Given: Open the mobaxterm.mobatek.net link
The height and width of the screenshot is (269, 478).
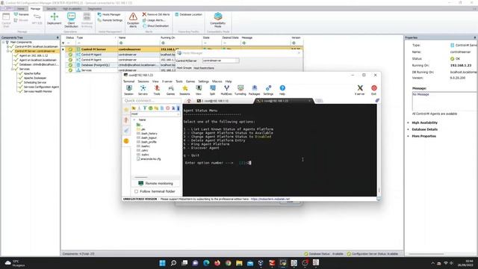Looking at the screenshot, I should pyautogui.click(x=270, y=199).
